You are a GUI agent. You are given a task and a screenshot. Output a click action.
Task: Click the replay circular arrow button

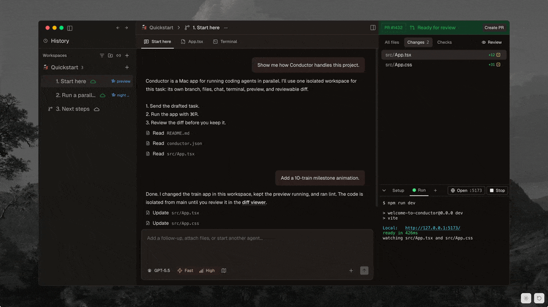pyautogui.click(x=539, y=298)
